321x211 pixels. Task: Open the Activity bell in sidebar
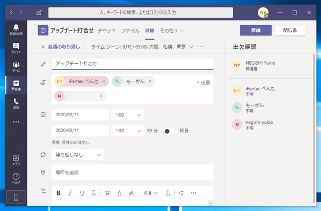click(16, 29)
